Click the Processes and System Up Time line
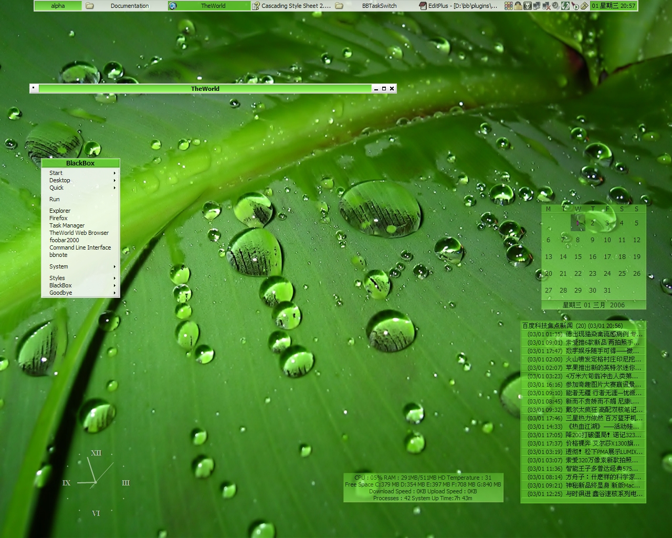The image size is (672, 538). tap(423, 498)
